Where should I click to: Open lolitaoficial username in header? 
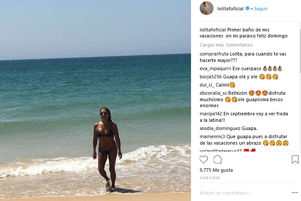point(230,9)
